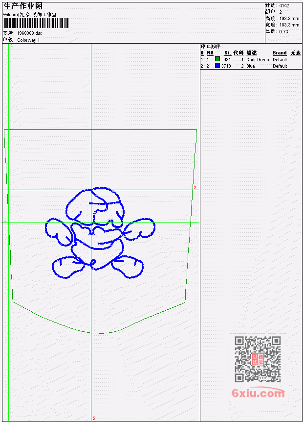Click the height value 193.2 mm
Viewport: 303px width, 422px height.
point(289,19)
